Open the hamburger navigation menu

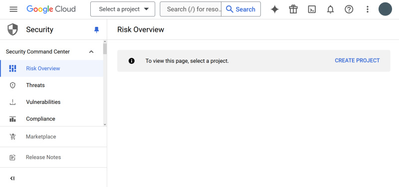pos(13,9)
